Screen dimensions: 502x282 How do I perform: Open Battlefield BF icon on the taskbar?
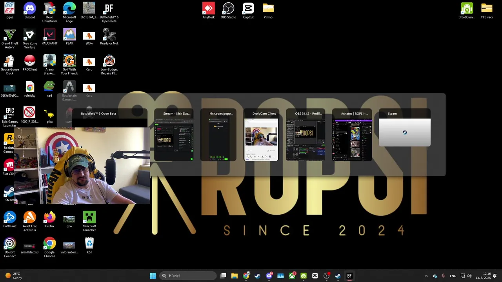pos(349,276)
